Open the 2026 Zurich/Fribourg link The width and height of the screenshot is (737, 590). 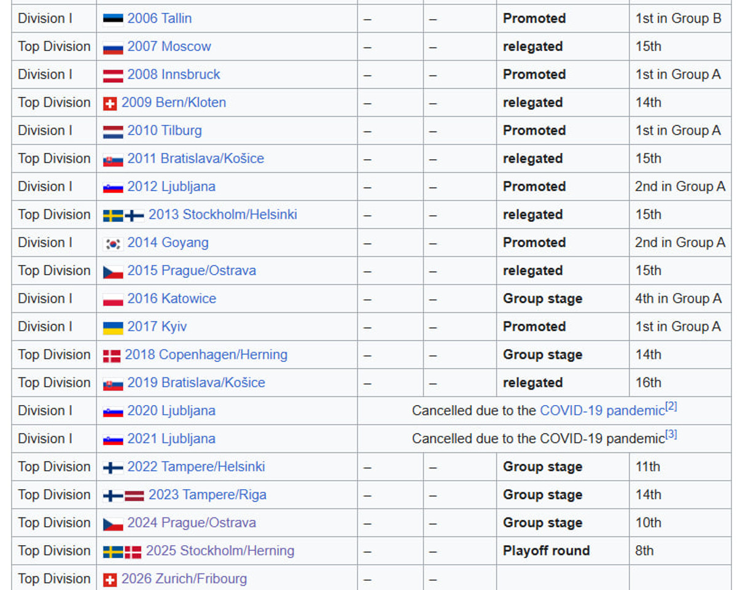coord(184,578)
